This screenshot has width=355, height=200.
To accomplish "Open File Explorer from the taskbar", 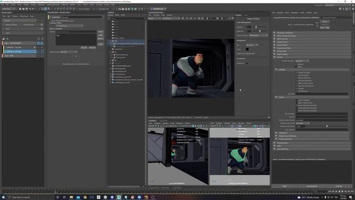I will [72, 197].
